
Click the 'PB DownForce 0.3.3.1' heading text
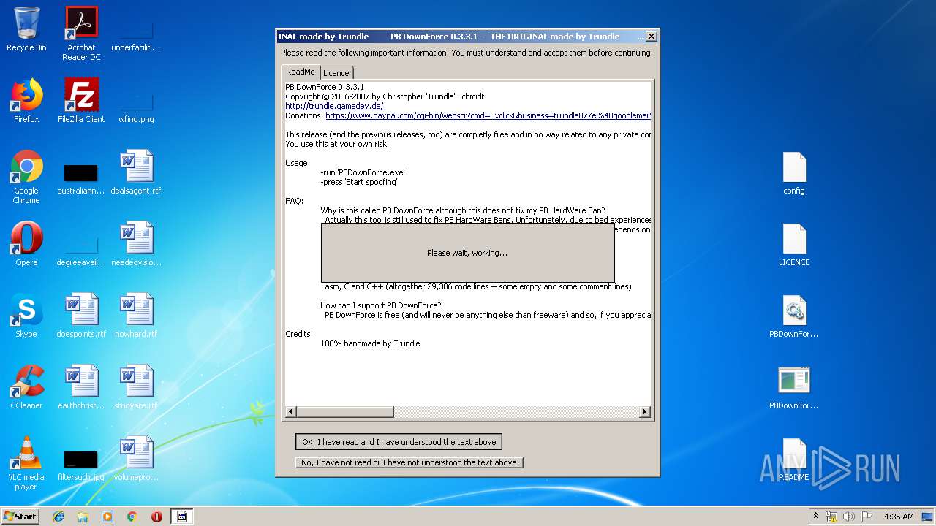(325, 87)
